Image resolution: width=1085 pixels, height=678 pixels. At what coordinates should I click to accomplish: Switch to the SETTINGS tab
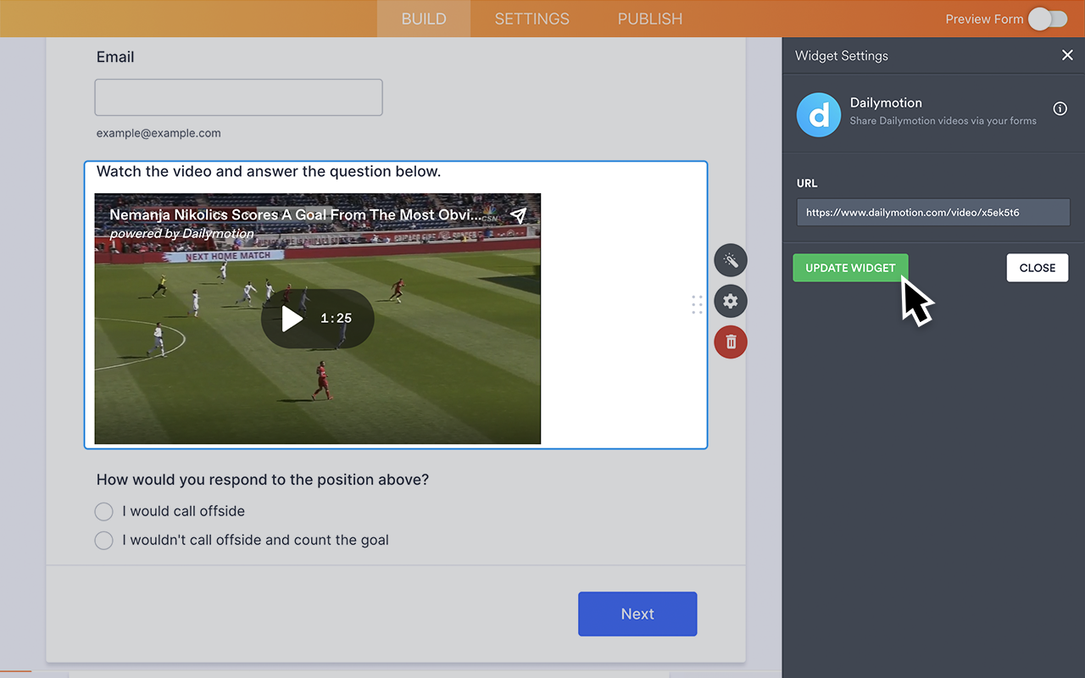[531, 19]
